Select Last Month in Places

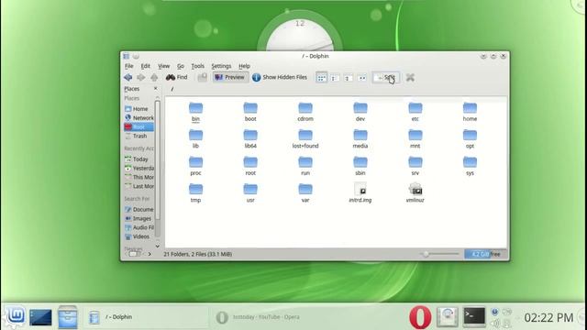point(138,186)
